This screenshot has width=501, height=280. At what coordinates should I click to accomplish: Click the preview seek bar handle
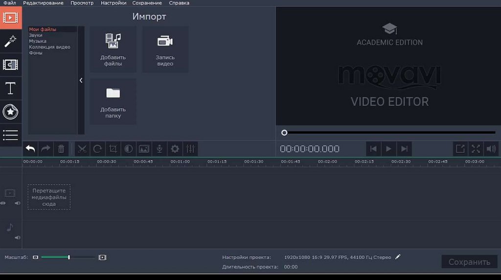click(x=284, y=133)
